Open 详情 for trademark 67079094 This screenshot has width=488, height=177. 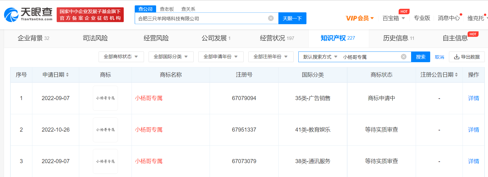(474, 98)
